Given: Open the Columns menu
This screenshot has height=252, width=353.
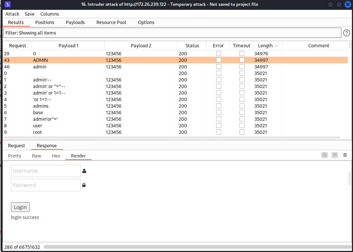Looking at the screenshot, I should (x=49, y=14).
